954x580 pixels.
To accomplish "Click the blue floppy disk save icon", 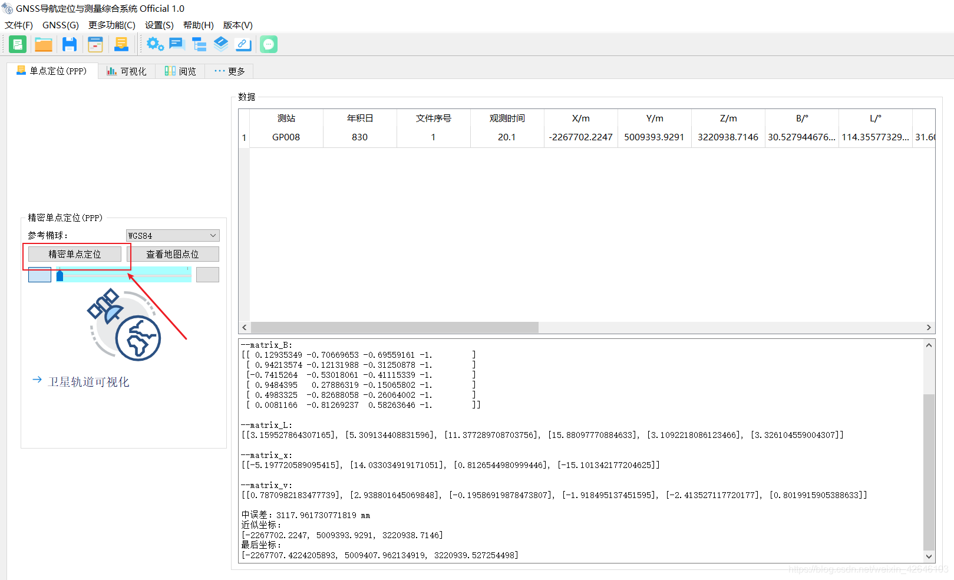I will point(70,44).
